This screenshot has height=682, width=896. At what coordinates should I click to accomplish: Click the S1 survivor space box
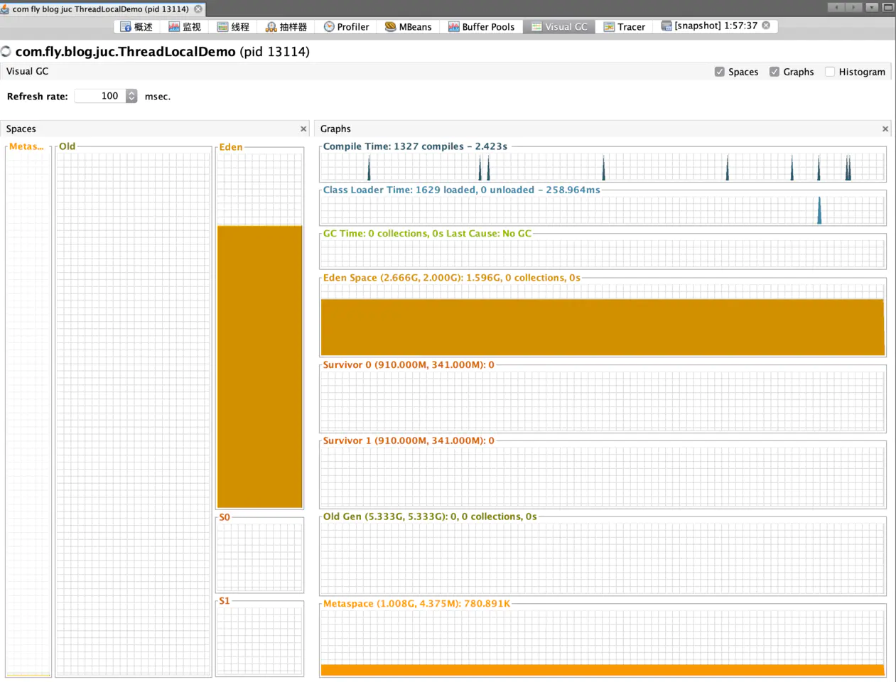260,639
